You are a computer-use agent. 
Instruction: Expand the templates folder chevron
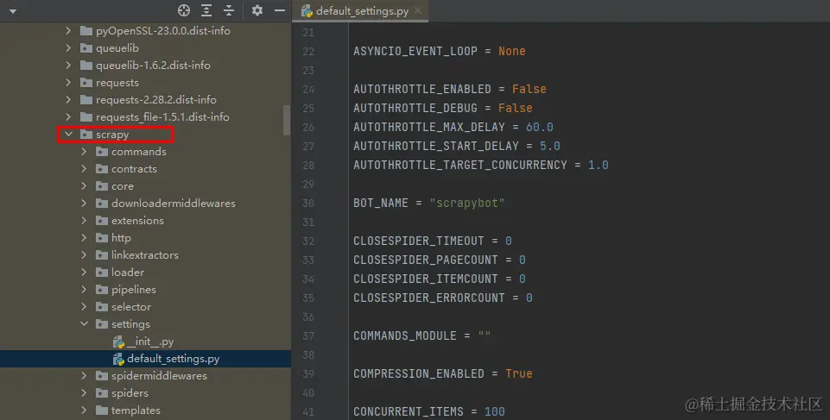point(84,410)
